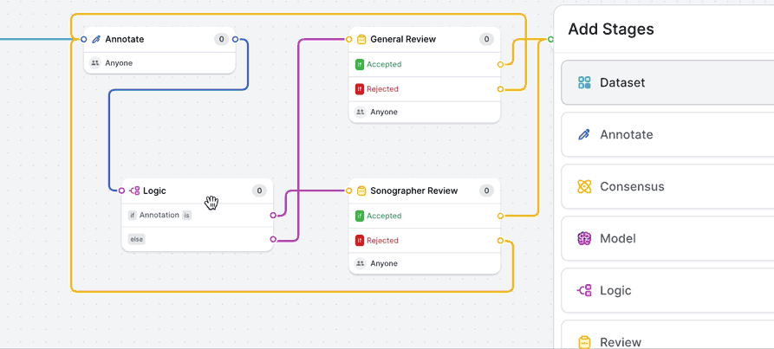
Task: Click the pencil icon on the Annotate node
Action: pyautogui.click(x=96, y=39)
